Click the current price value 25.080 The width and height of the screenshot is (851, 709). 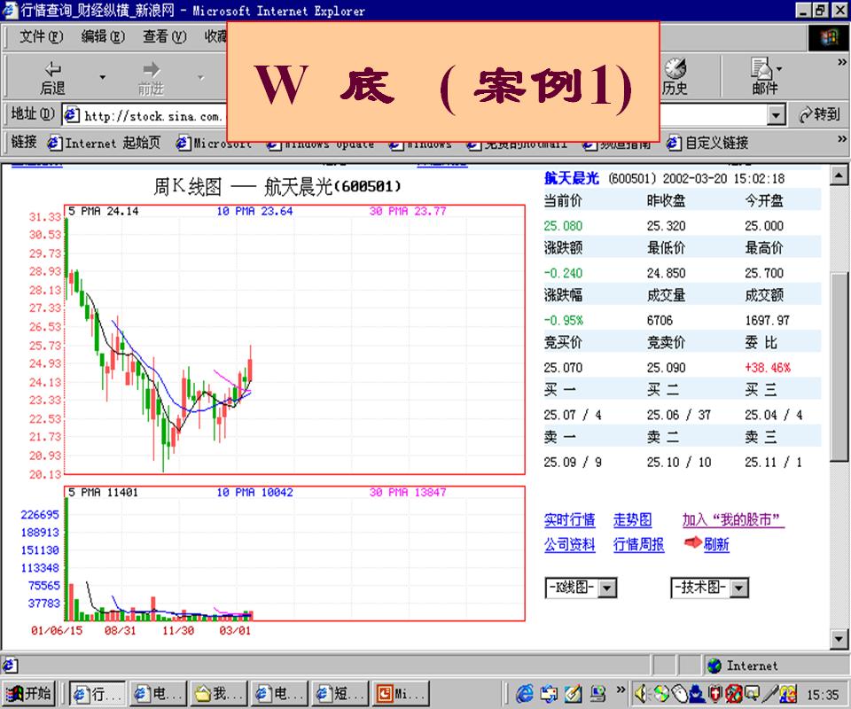click(563, 226)
